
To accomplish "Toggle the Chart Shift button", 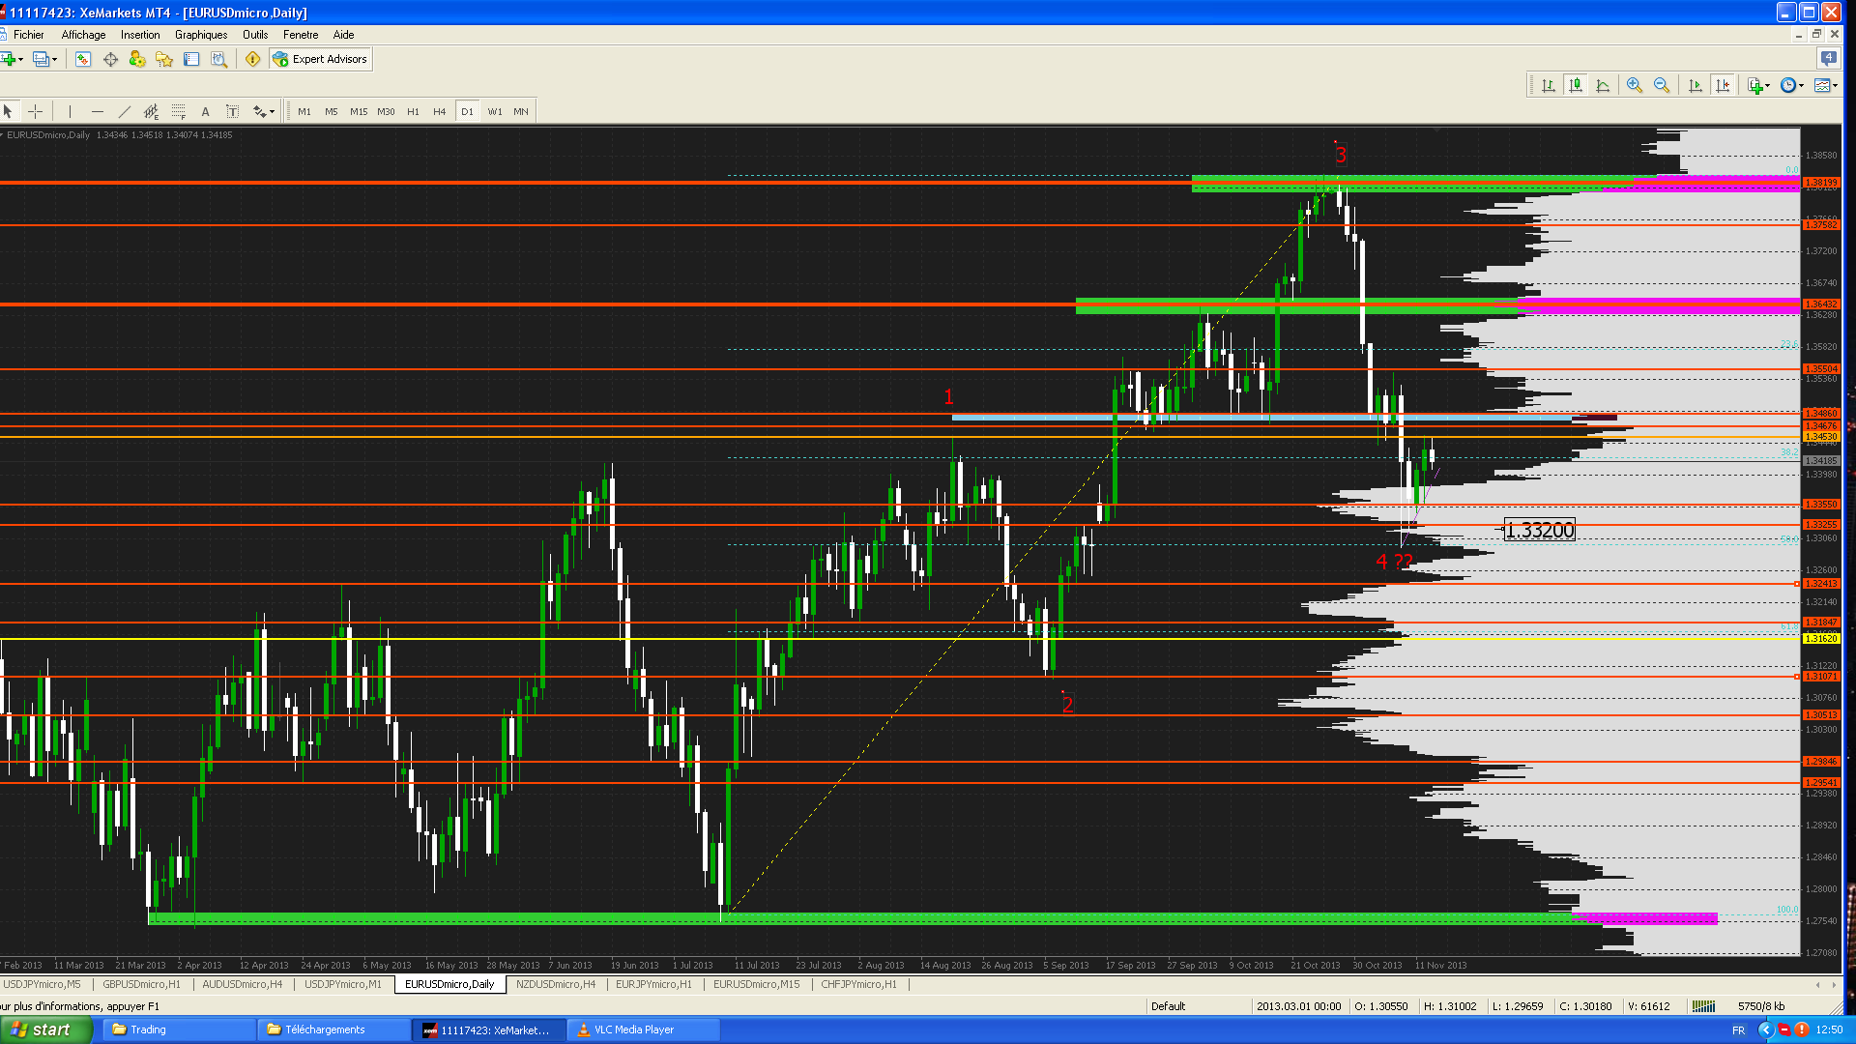I will pos(1723,85).
